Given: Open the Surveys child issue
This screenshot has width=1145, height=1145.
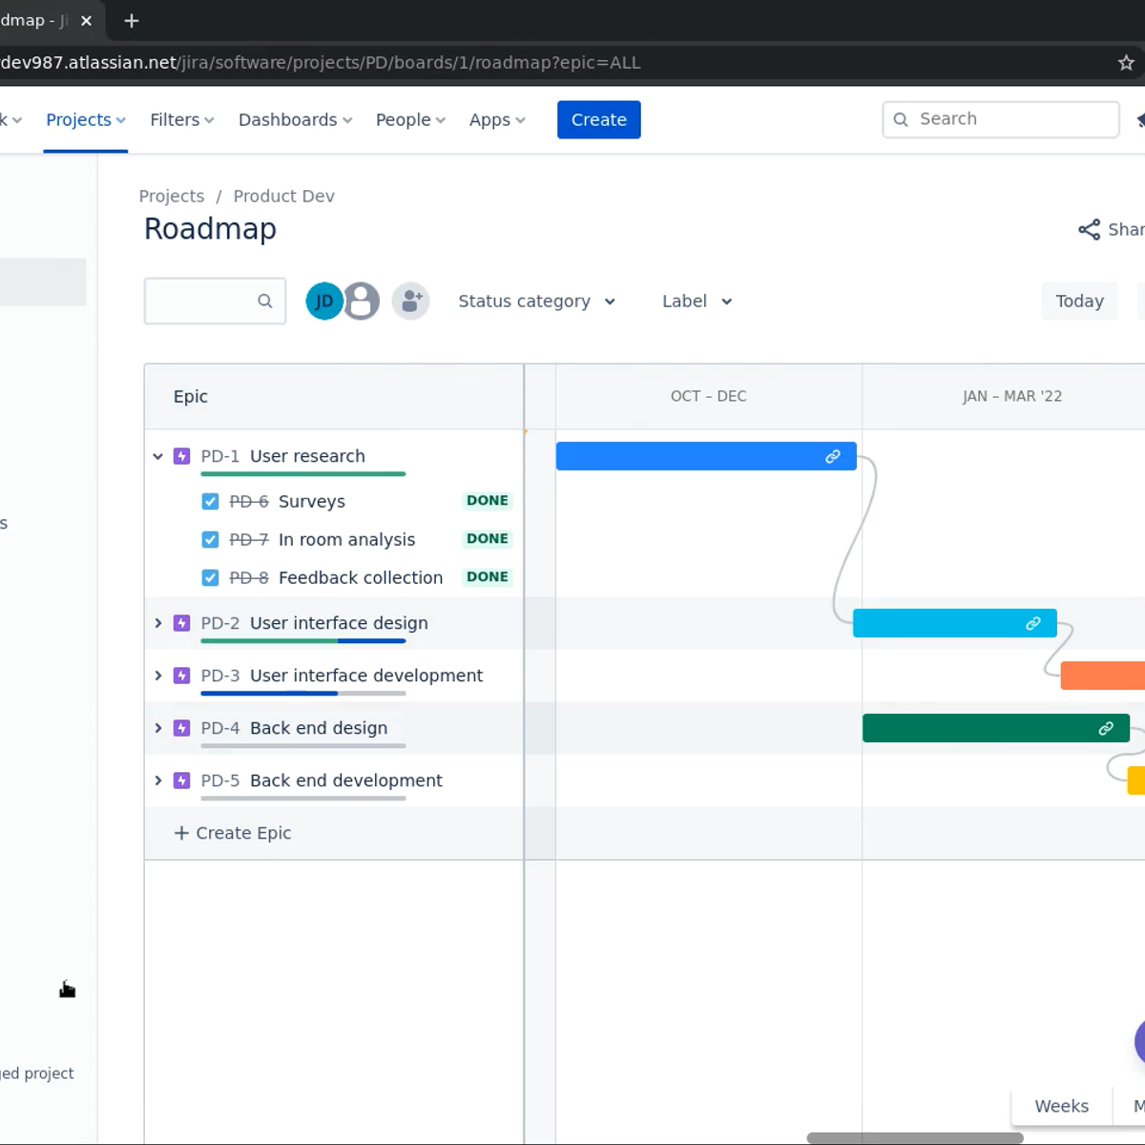Looking at the screenshot, I should coord(312,502).
